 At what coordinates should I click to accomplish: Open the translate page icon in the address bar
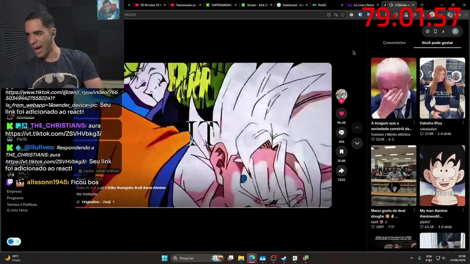click(336, 15)
